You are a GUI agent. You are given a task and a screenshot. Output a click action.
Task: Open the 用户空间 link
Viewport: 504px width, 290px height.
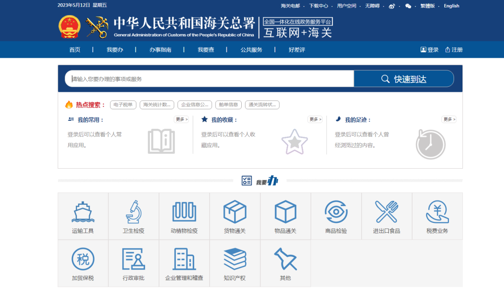pos(346,6)
